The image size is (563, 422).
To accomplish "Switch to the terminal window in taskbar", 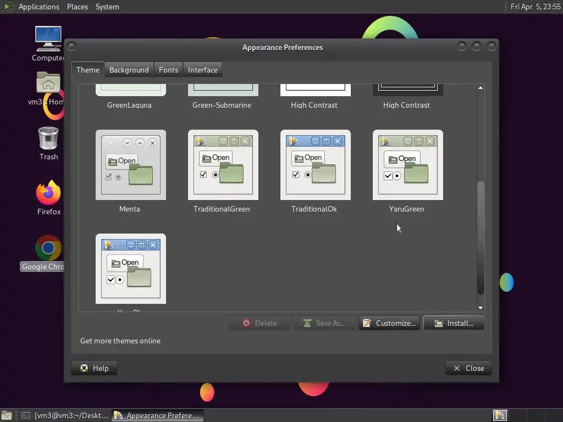I will 65,415.
